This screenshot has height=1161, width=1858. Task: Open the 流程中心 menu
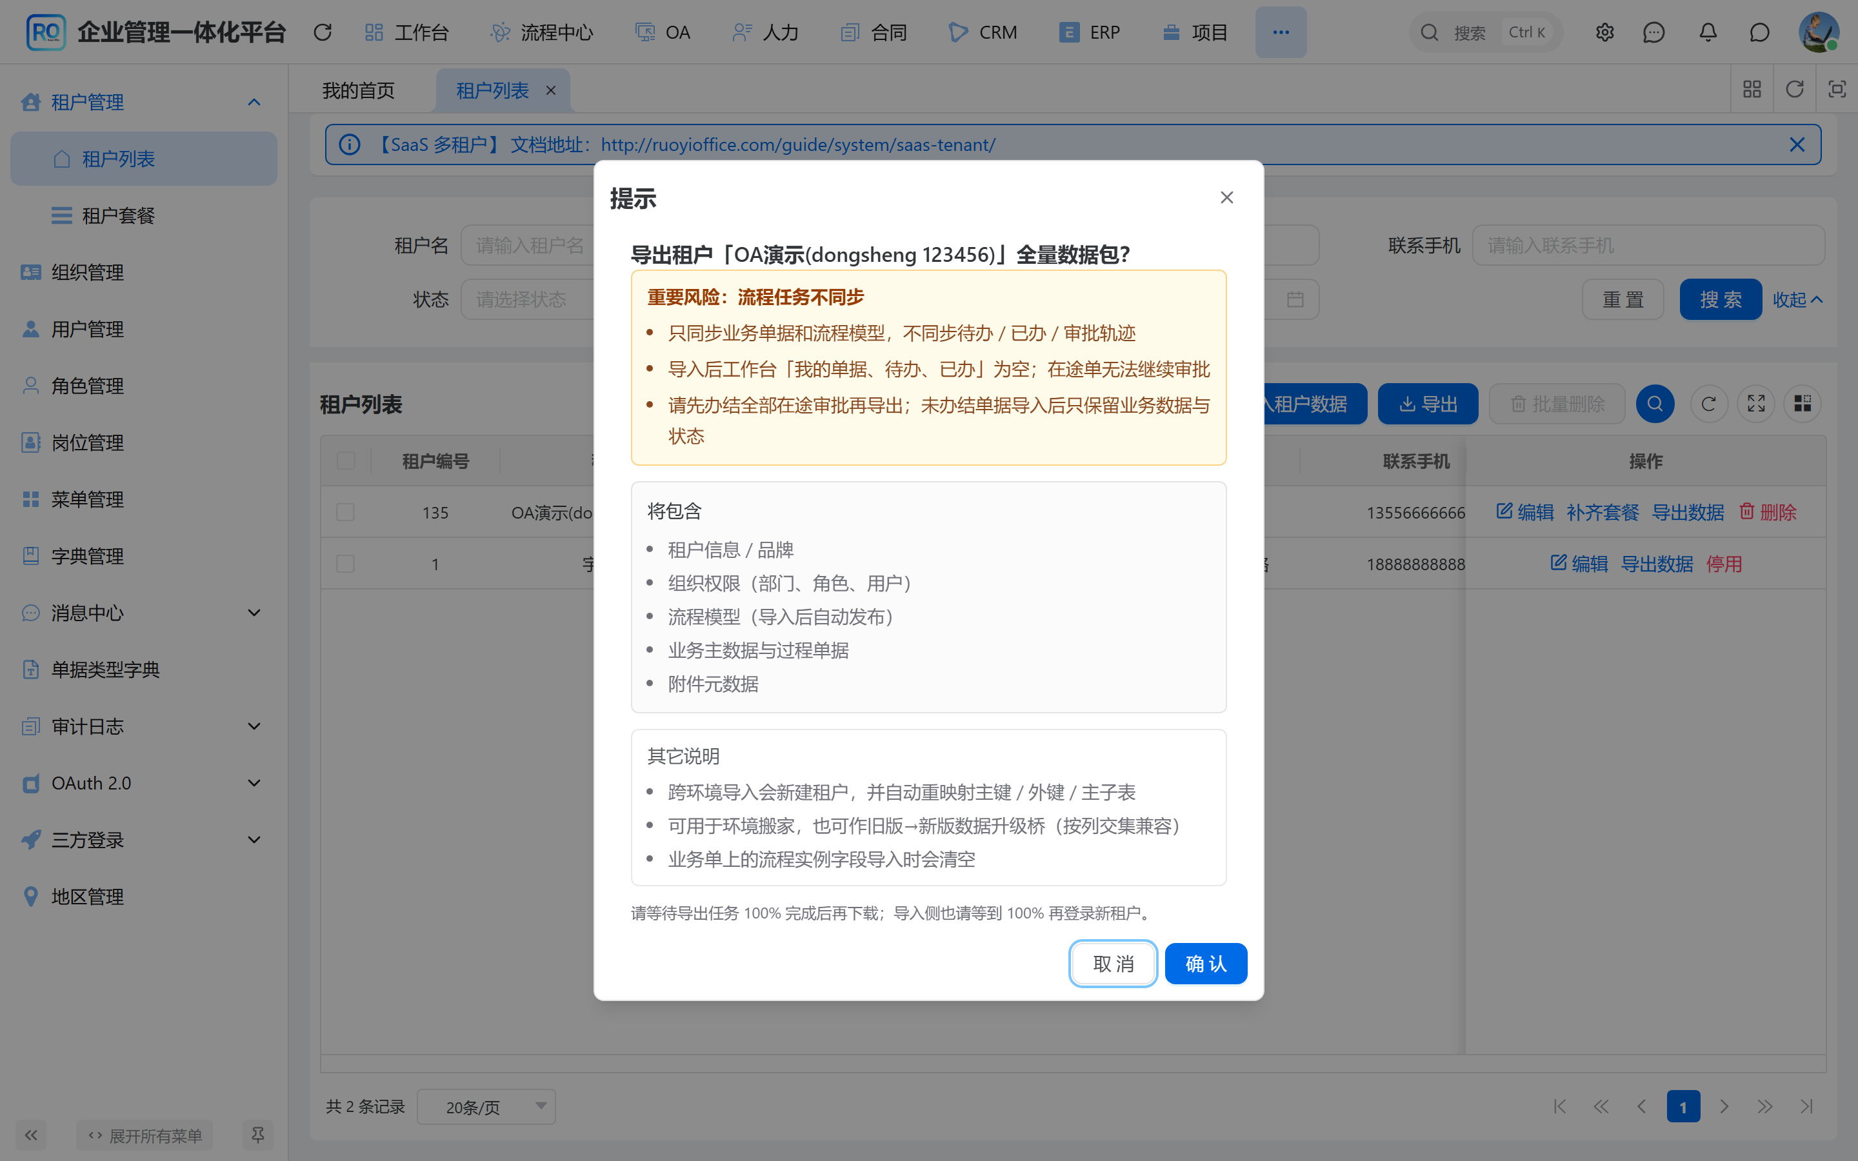[541, 32]
